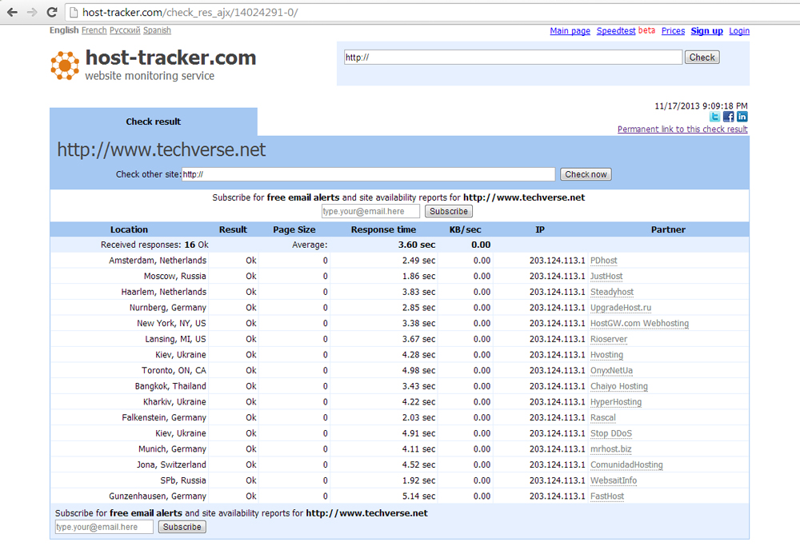This screenshot has width=800, height=550.
Task: Click the Check button
Action: pyautogui.click(x=702, y=57)
